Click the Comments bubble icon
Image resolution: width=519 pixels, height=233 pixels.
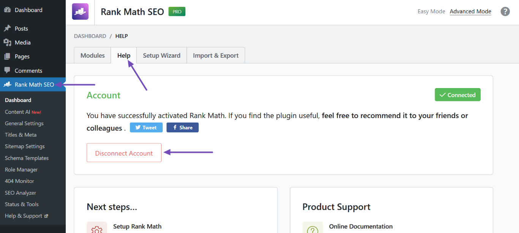tap(7, 71)
